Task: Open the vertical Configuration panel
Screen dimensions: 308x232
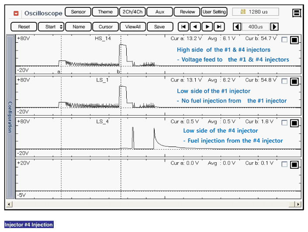Action: [10, 117]
